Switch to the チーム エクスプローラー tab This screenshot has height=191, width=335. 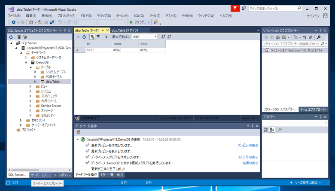coord(314,109)
